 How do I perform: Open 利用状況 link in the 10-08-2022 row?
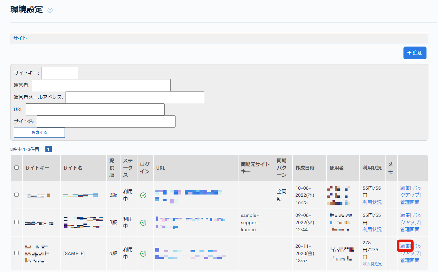coord(372,202)
